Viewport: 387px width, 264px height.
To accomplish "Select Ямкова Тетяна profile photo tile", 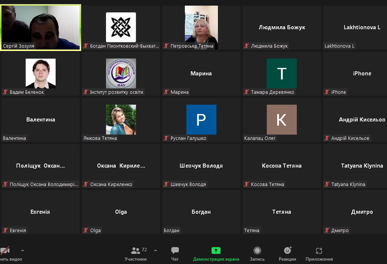I will 121,120.
